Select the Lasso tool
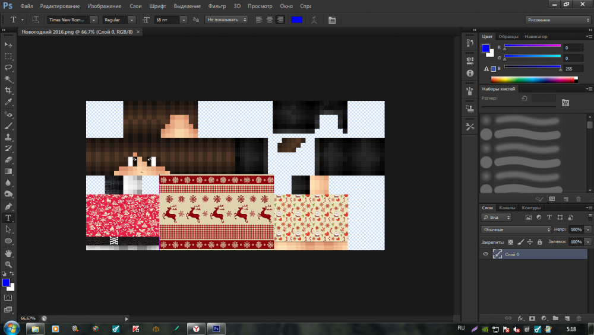 click(8, 68)
